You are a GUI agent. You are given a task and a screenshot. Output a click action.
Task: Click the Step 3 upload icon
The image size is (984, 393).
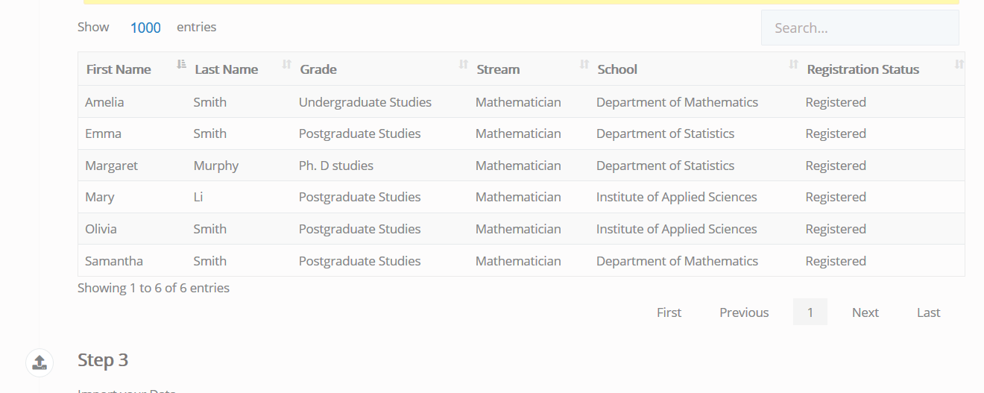coord(40,362)
